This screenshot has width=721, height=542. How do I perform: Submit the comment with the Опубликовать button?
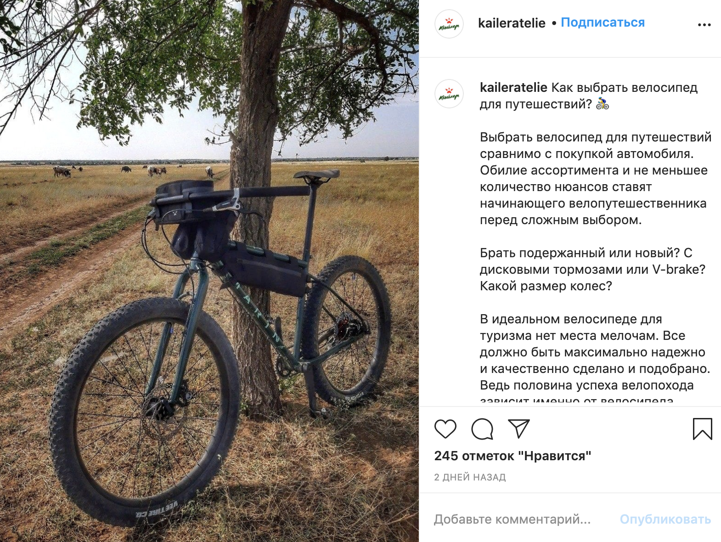click(665, 519)
